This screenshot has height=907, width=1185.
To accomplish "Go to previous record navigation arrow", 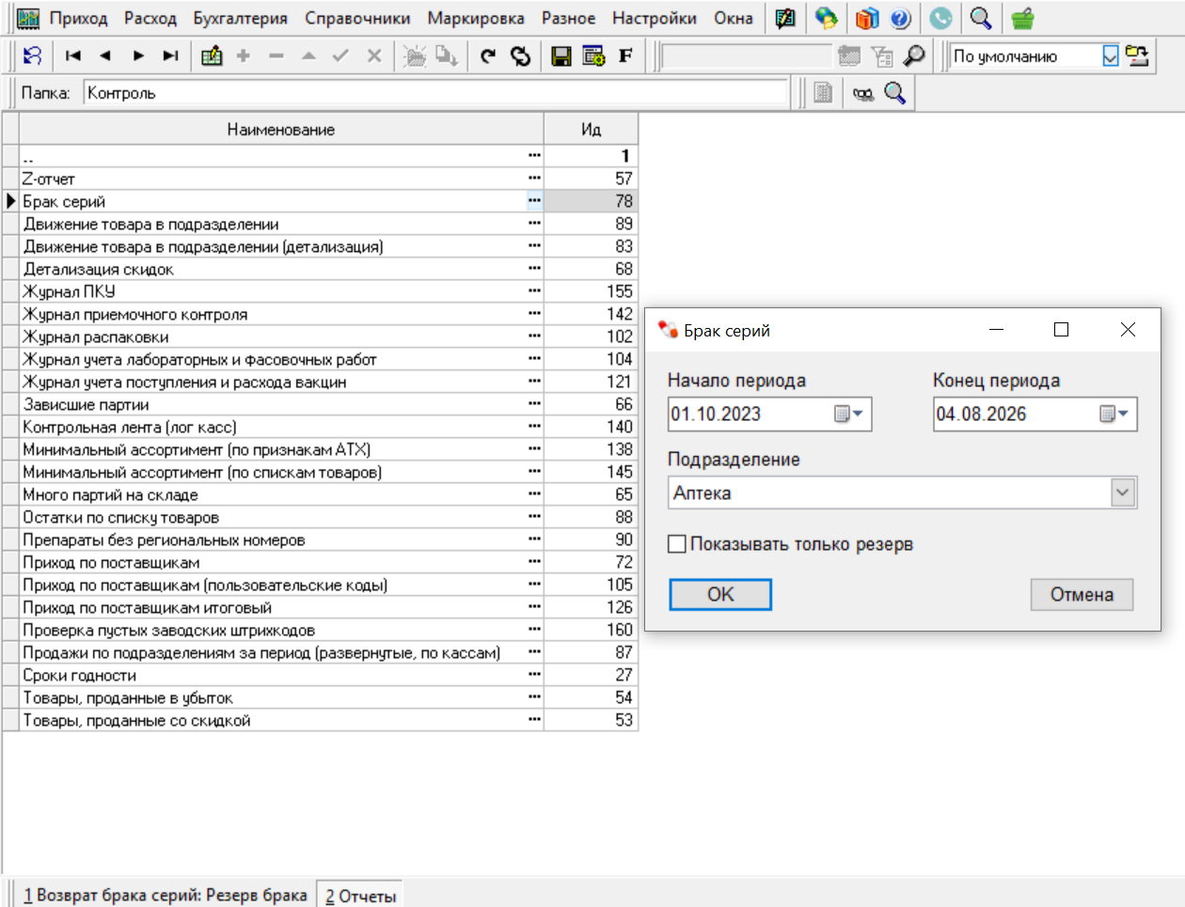I will coord(105,56).
